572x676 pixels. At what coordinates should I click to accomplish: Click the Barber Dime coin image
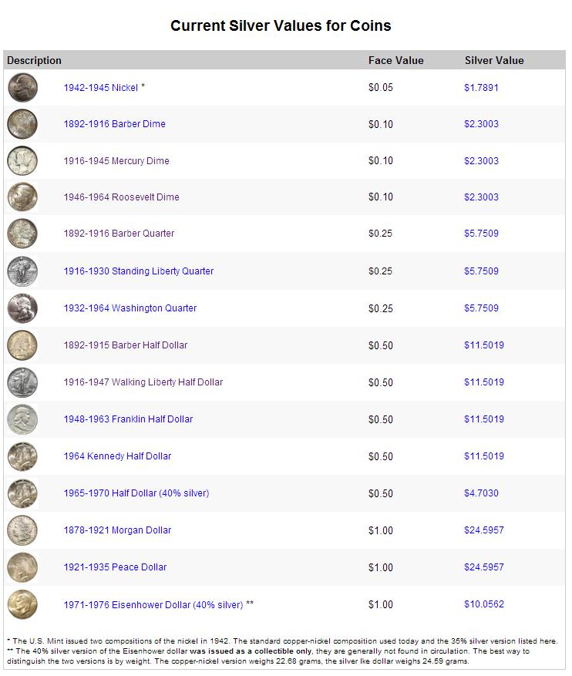click(22, 124)
